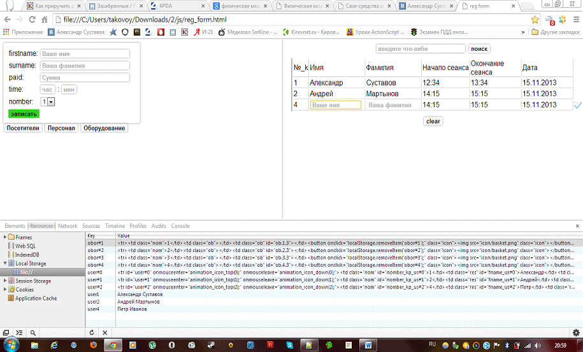The width and height of the screenshot is (583, 352).
Task: Open the Console tab in DevTools
Action: point(180,226)
